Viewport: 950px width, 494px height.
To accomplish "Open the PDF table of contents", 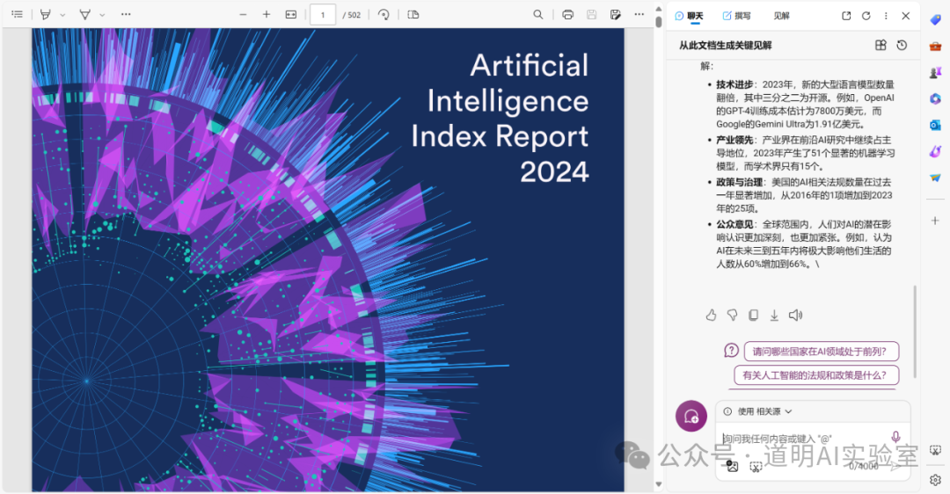I will (17, 14).
